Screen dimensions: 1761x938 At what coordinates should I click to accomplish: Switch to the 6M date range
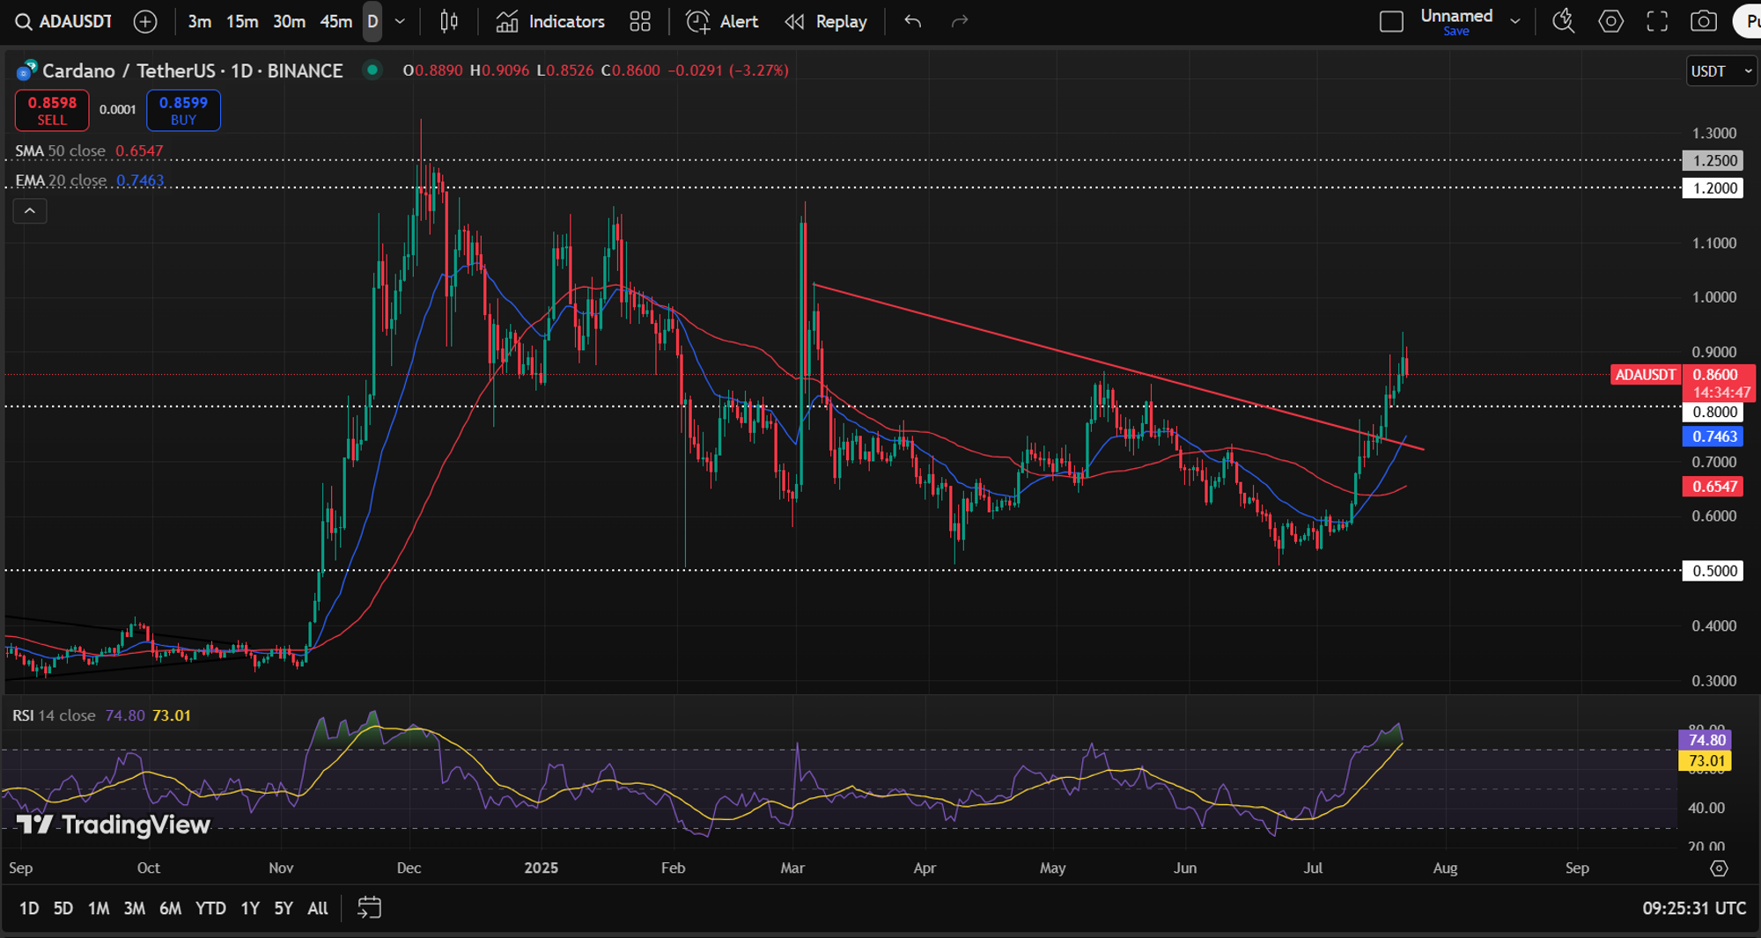(x=170, y=908)
